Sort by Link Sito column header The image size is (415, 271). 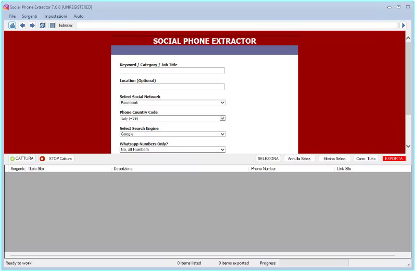373,168
